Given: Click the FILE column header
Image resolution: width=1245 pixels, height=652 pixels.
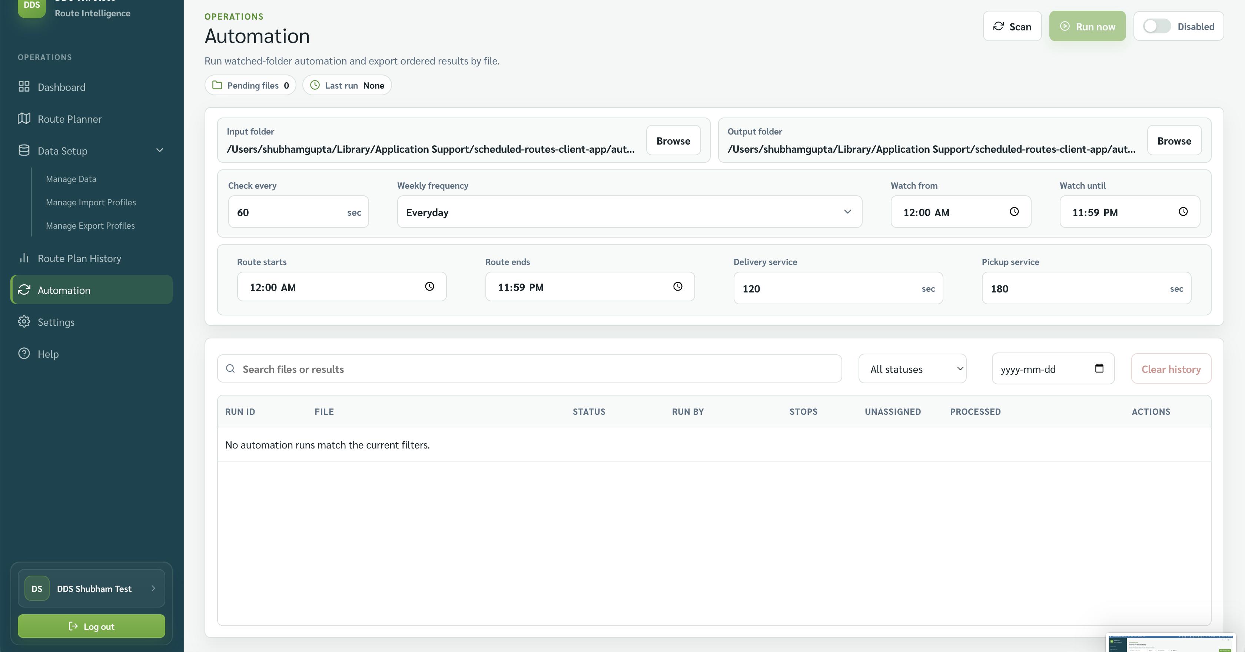Looking at the screenshot, I should [324, 411].
